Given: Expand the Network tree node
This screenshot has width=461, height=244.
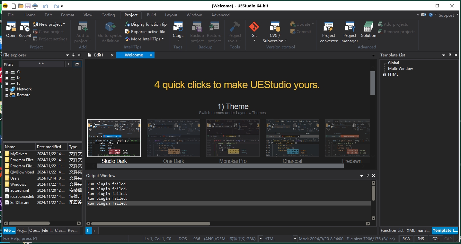Looking at the screenshot, I should tap(7, 89).
